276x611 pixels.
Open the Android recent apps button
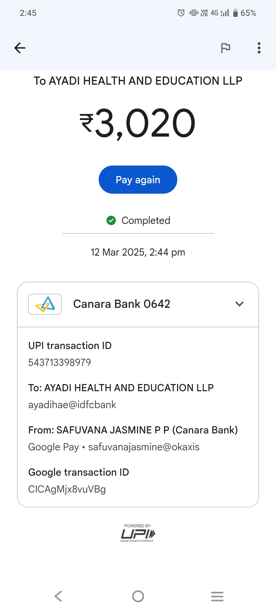pos(217,596)
